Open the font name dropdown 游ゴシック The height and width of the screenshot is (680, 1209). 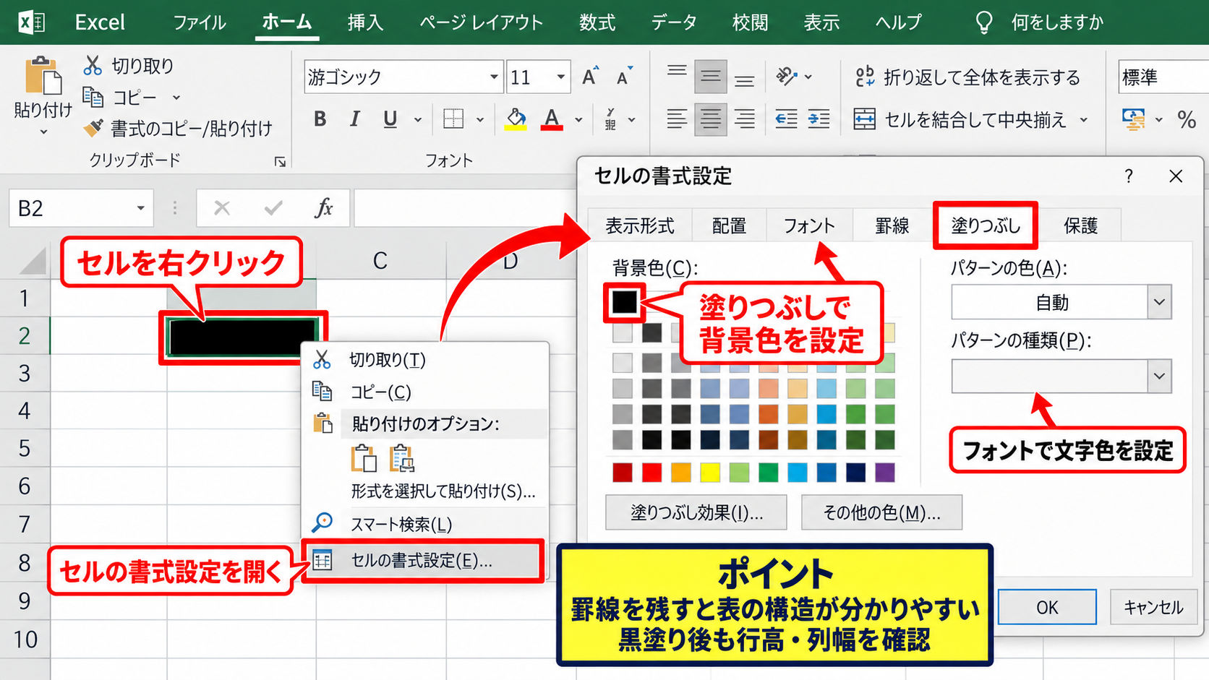(494, 77)
